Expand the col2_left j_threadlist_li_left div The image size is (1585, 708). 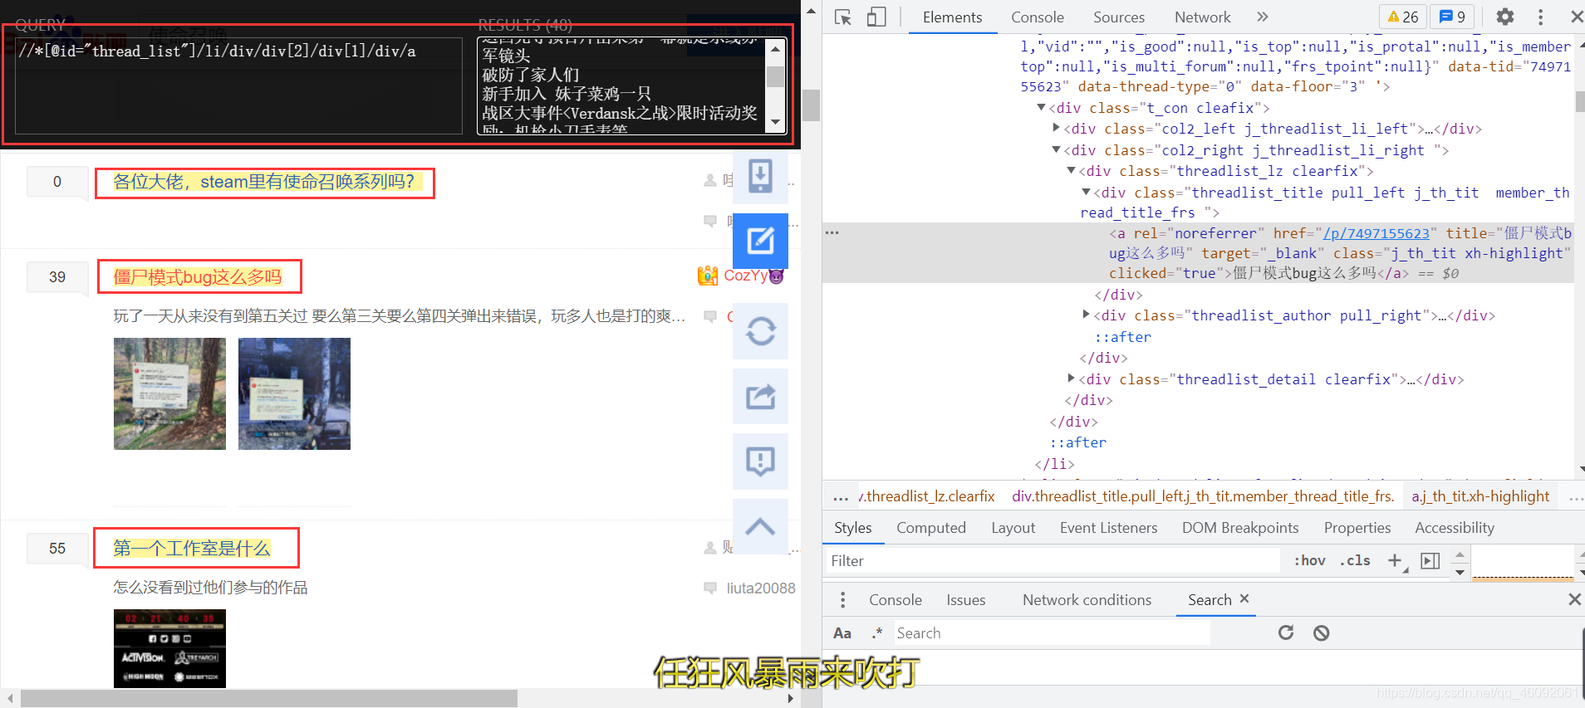pyautogui.click(x=1056, y=129)
